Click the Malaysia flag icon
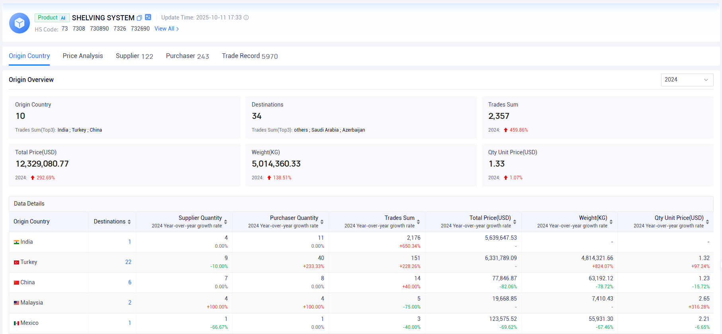The width and height of the screenshot is (722, 334). pyautogui.click(x=16, y=303)
